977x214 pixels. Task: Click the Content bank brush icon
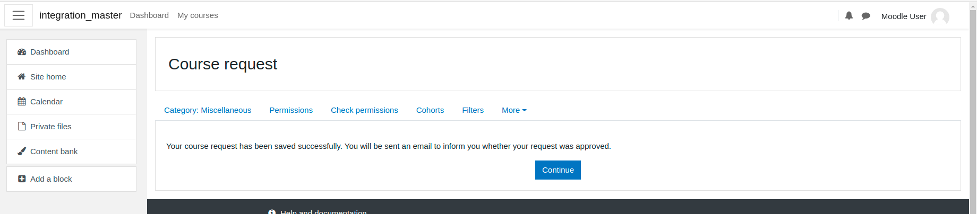(22, 151)
